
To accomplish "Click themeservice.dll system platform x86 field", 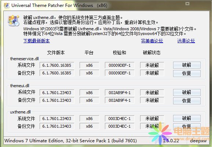I will (x=89, y=65).
